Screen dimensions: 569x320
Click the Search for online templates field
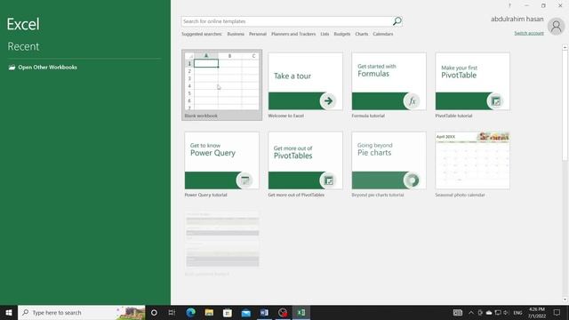(286, 21)
